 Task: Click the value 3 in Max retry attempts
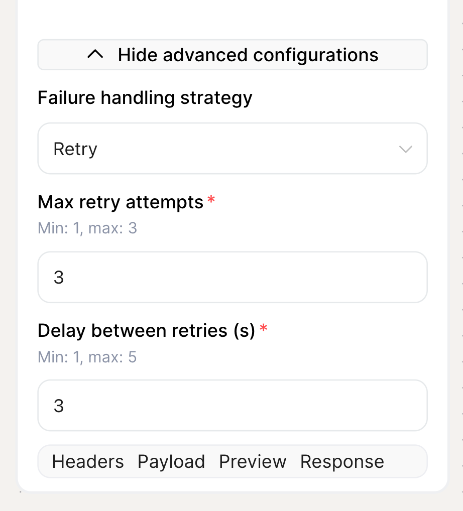[x=59, y=277]
